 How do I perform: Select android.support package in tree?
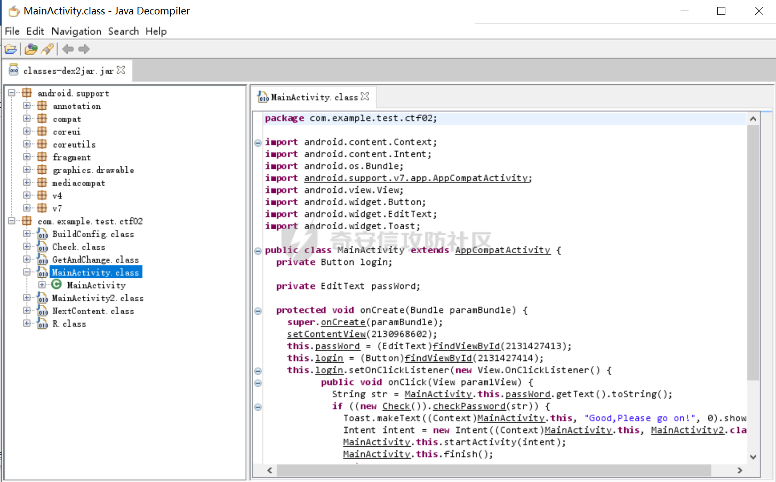click(73, 93)
